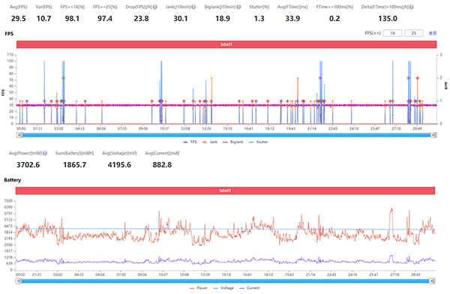
Task: Click the Sum(Battery)[mWh] label
Action: [74, 153]
